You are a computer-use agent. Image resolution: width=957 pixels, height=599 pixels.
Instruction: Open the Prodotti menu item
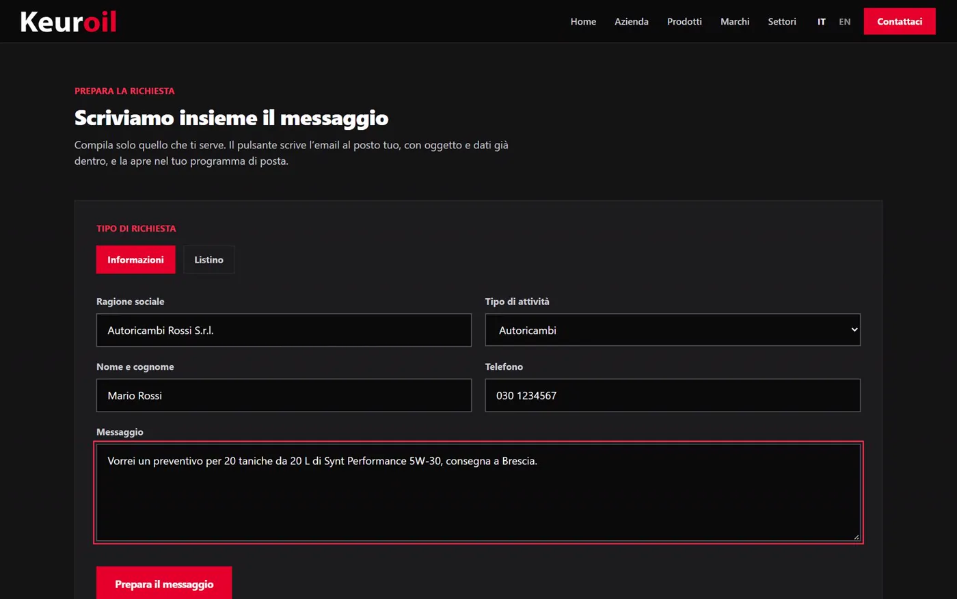click(684, 22)
